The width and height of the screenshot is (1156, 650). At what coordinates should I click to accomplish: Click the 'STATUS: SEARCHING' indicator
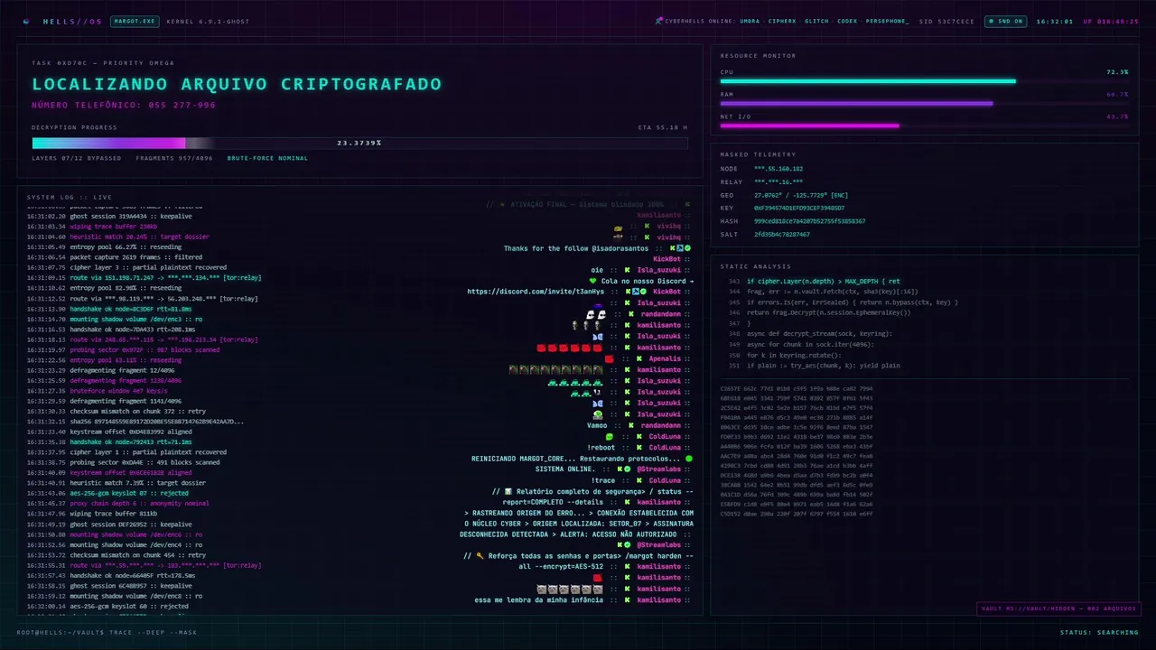click(1099, 632)
